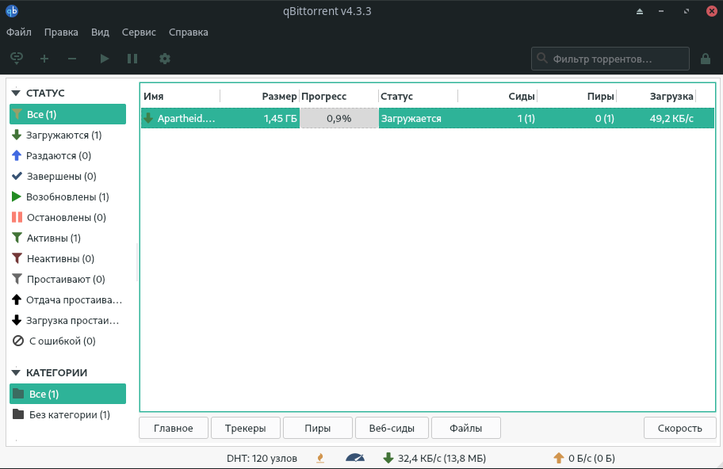The image size is (723, 469).
Task: Select Без категории (1)
Action: coord(70,414)
